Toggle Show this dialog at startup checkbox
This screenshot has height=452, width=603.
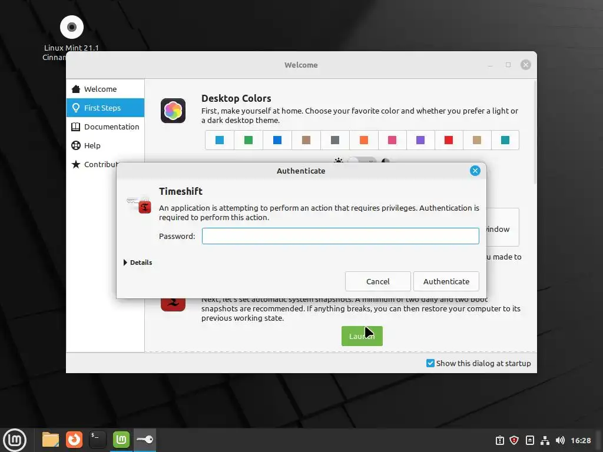[x=430, y=363]
